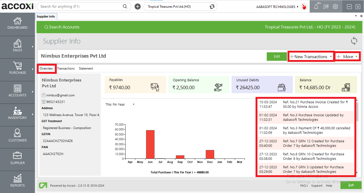Click the green Edit button
364x193 pixels.
tap(277, 56)
